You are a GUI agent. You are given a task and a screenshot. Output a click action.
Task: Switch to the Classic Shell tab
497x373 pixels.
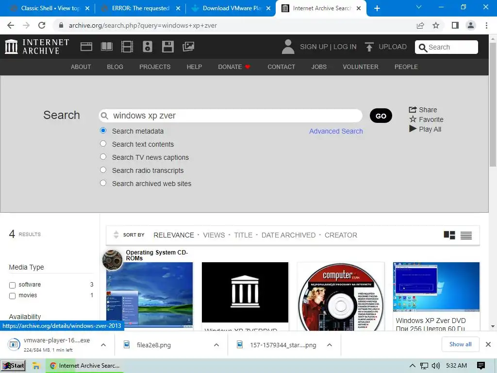(x=50, y=8)
